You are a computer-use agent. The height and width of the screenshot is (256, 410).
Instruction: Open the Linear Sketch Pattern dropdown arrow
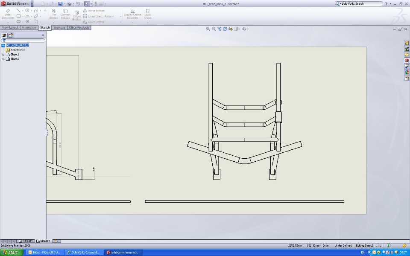click(120, 17)
